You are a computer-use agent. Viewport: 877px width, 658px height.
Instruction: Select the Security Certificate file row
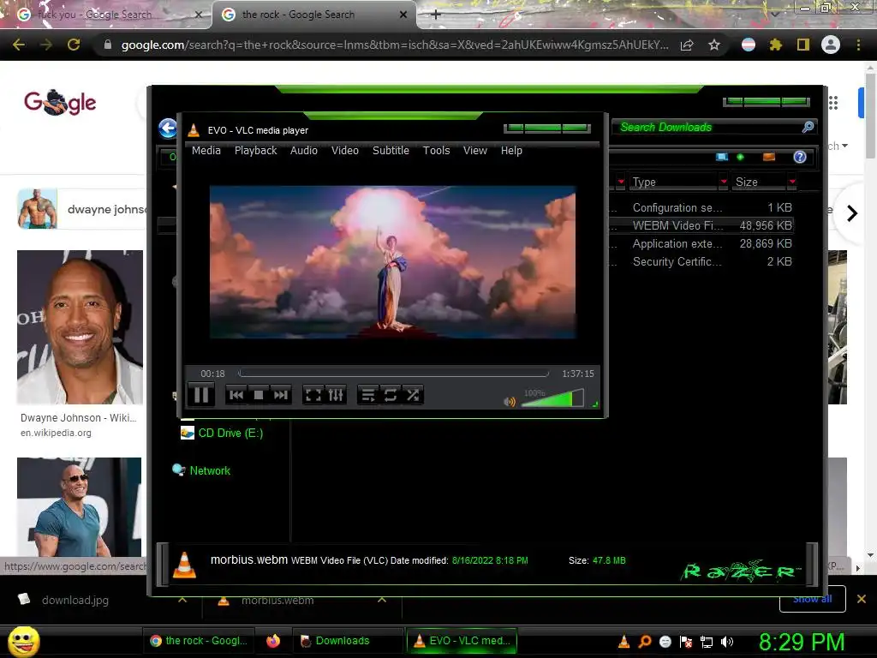pos(702,261)
